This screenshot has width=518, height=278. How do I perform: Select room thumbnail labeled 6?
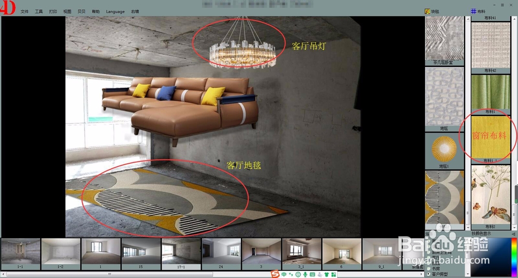[x=341, y=254]
